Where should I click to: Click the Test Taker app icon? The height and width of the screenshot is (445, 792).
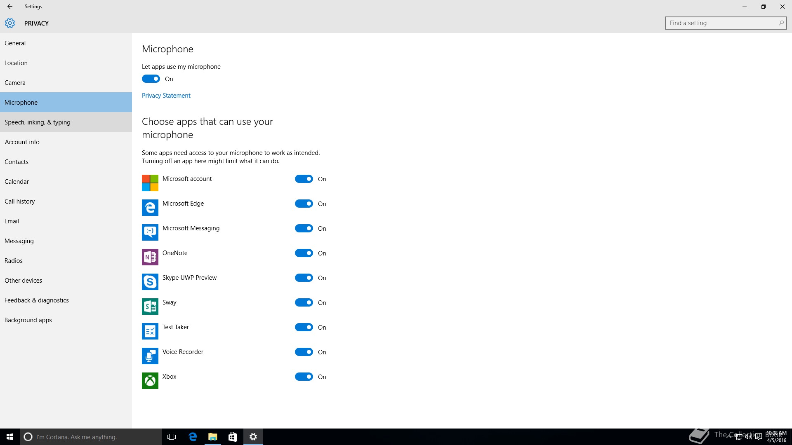tap(150, 331)
